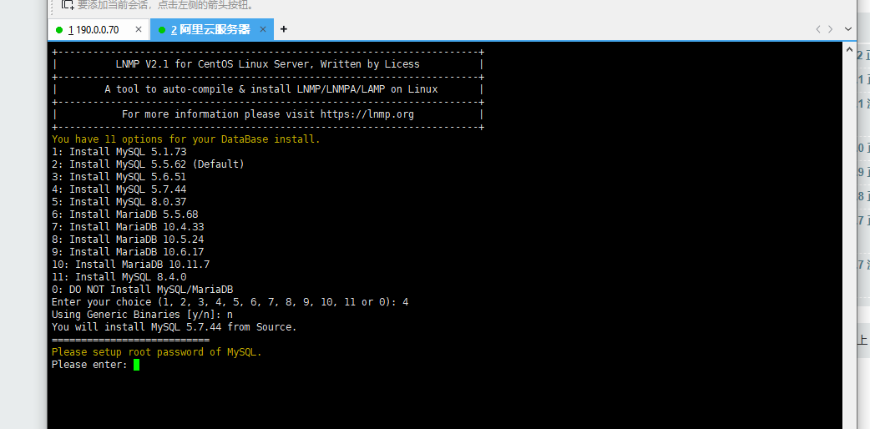Image resolution: width=870 pixels, height=429 pixels.
Task: Click the text '4: Install MySQL 5.7.44'
Action: tap(119, 189)
